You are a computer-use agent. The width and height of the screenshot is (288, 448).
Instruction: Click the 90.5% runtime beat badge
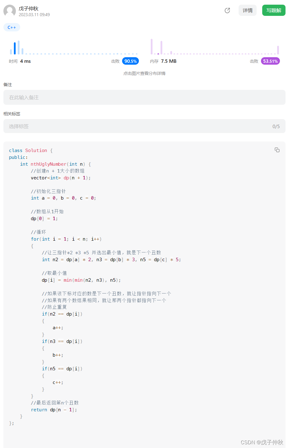(x=130, y=61)
